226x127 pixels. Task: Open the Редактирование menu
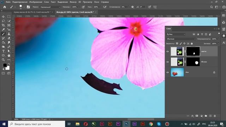click(20, 2)
